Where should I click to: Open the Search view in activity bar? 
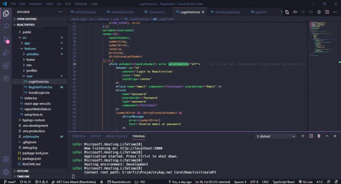click(x=6, y=27)
